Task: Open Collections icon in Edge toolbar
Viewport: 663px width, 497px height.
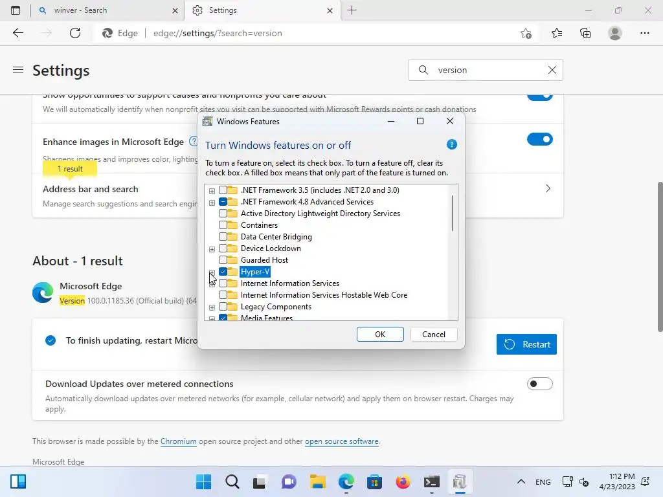Action: [x=585, y=33]
